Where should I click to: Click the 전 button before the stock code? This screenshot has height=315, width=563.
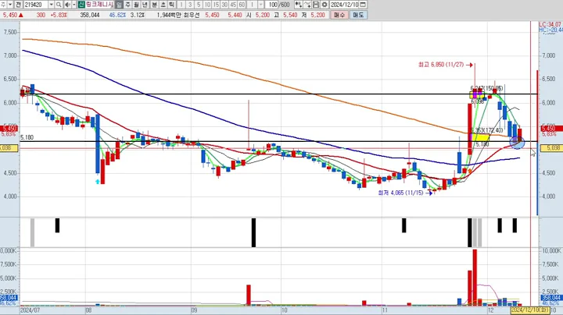click(x=18, y=5)
